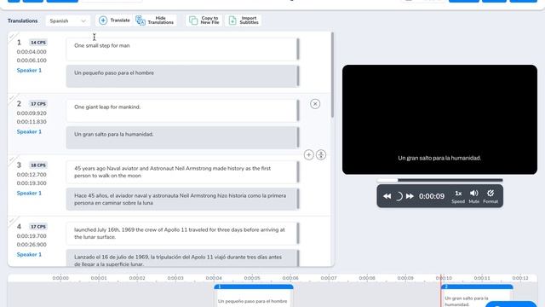This screenshot has width=545, height=307.
Task: Click the 0:00:05 mark on timeline ruler
Action: 252,278
